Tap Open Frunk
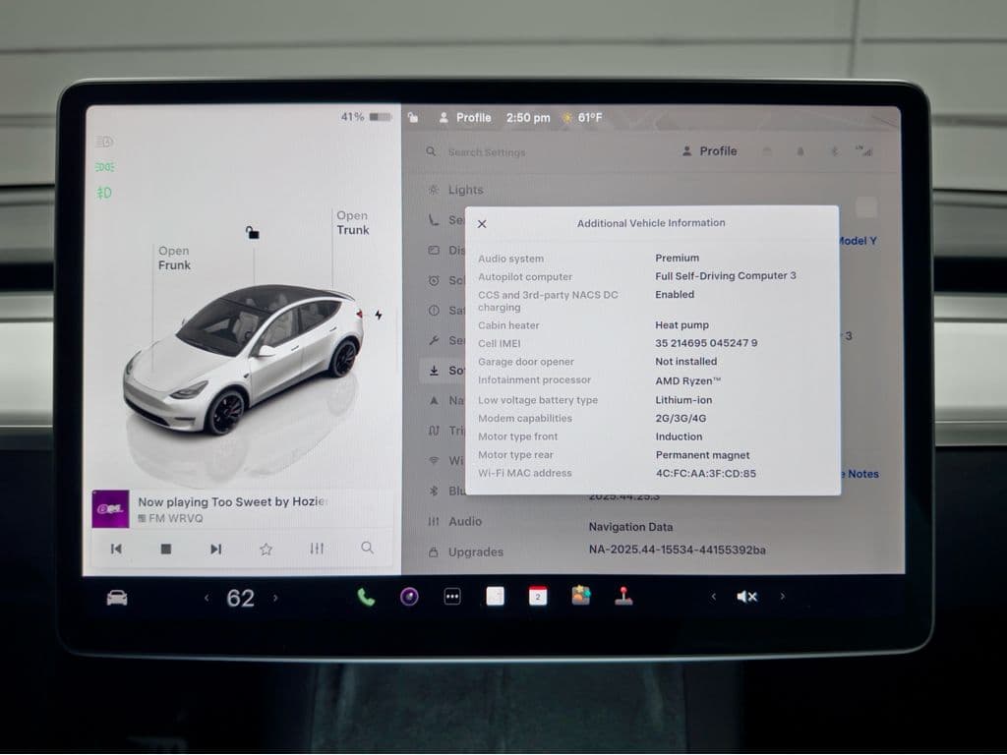 pyautogui.click(x=174, y=259)
